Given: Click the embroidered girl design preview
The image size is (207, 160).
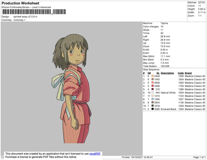Looking at the screenshot, I should coord(72,89).
